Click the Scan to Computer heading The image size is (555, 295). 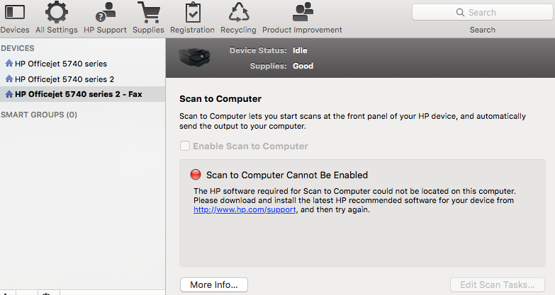pyautogui.click(x=220, y=99)
